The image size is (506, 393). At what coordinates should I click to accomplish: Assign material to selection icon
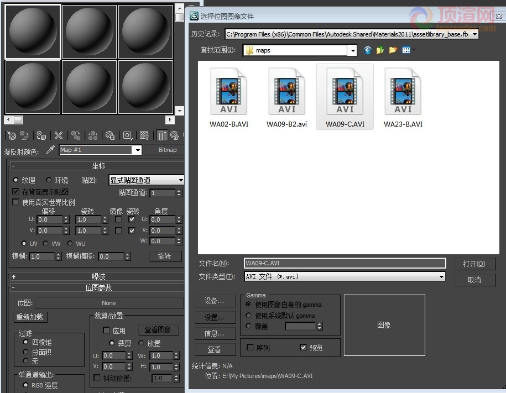click(x=41, y=135)
